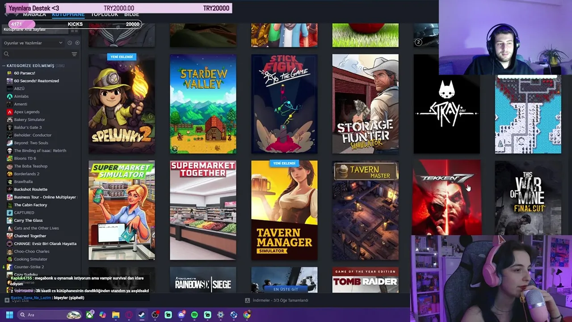
Task: Open Tavern Manager Simulator cover
Action: (284, 210)
